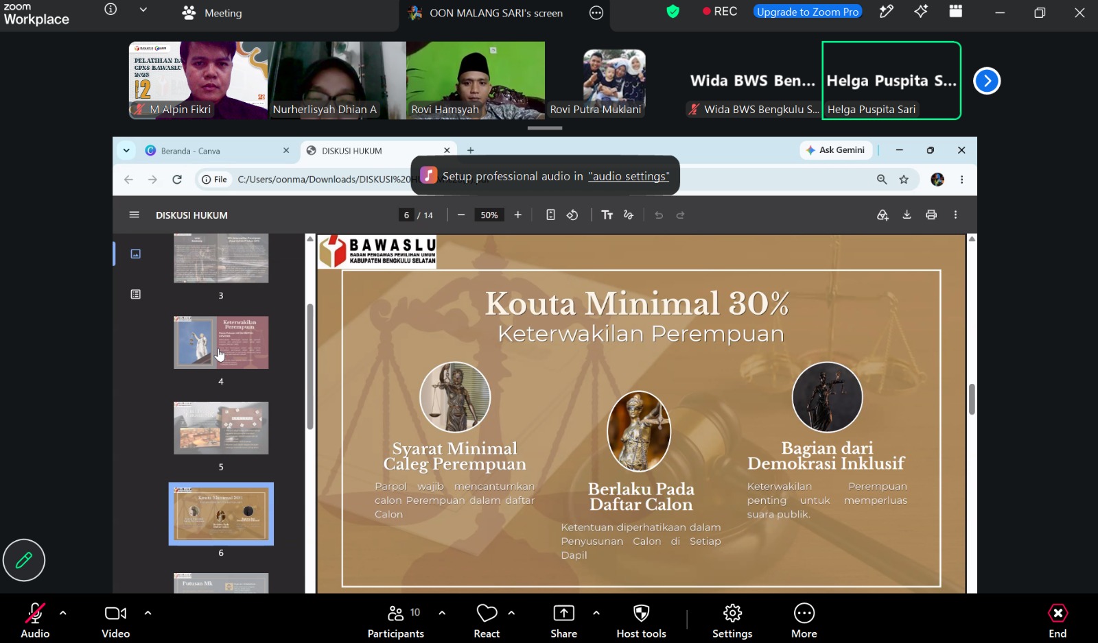The width and height of the screenshot is (1098, 643).
Task: Select Helga Puspita Sari's tile
Action: point(891,80)
